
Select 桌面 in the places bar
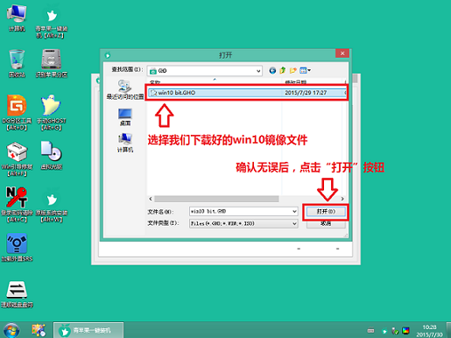click(x=125, y=117)
